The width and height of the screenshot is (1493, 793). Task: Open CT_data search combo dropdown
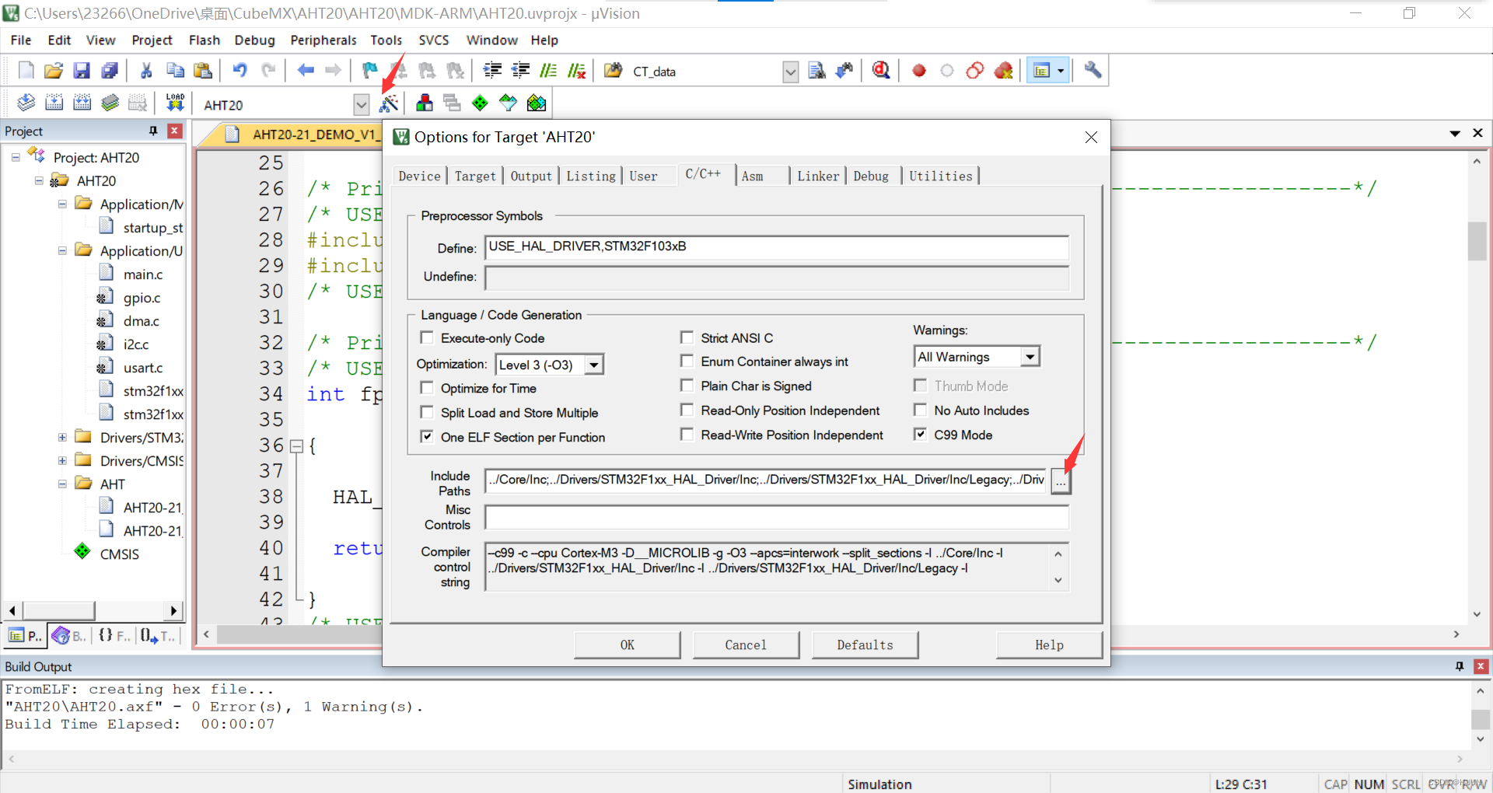[790, 72]
